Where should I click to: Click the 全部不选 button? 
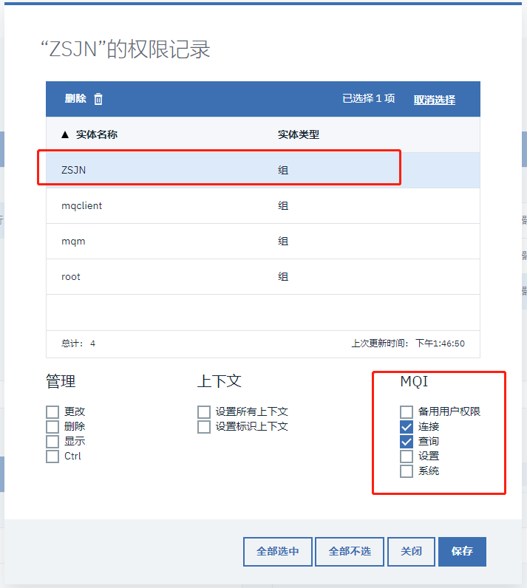click(x=350, y=551)
